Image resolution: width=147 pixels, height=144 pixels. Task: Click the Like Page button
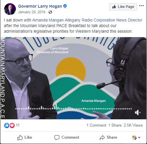pyautogui.click(x=123, y=7)
